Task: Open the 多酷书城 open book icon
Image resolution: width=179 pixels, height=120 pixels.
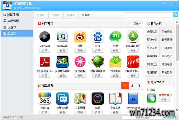Action: point(115,98)
